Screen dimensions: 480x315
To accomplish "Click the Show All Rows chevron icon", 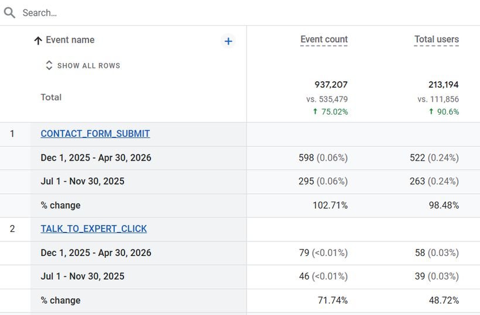I will tap(49, 65).
